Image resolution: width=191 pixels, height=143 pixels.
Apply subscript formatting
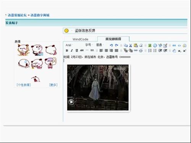pos(179,51)
